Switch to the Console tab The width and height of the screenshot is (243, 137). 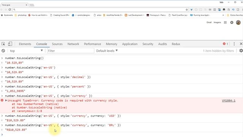(41, 44)
